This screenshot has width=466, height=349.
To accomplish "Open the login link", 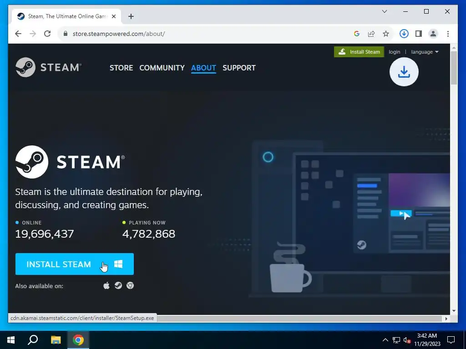I will tap(395, 52).
